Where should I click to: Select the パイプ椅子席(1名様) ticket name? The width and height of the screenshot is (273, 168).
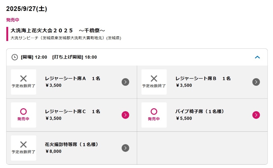200,111
